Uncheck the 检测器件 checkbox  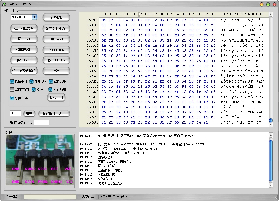click(12, 81)
